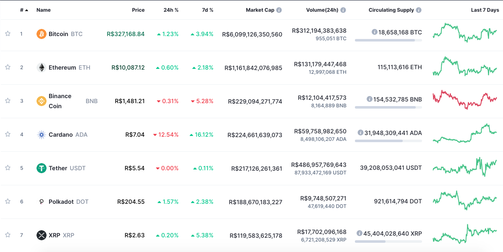The width and height of the screenshot is (503, 252).
Task: Click the Tether USDT logo icon
Action: (41, 168)
